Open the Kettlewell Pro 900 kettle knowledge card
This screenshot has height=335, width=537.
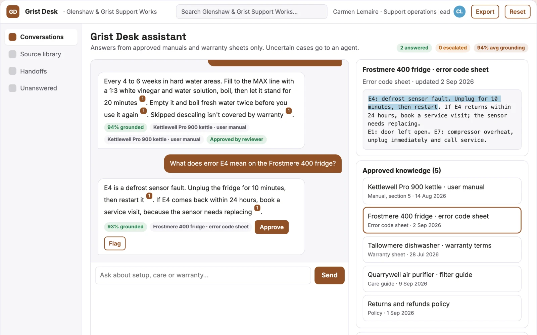coord(442,191)
